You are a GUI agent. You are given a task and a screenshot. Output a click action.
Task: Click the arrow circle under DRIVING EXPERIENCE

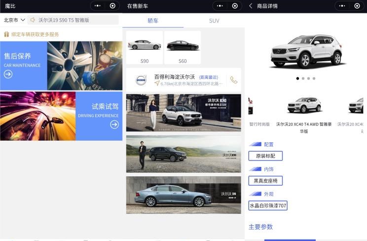(x=114, y=124)
